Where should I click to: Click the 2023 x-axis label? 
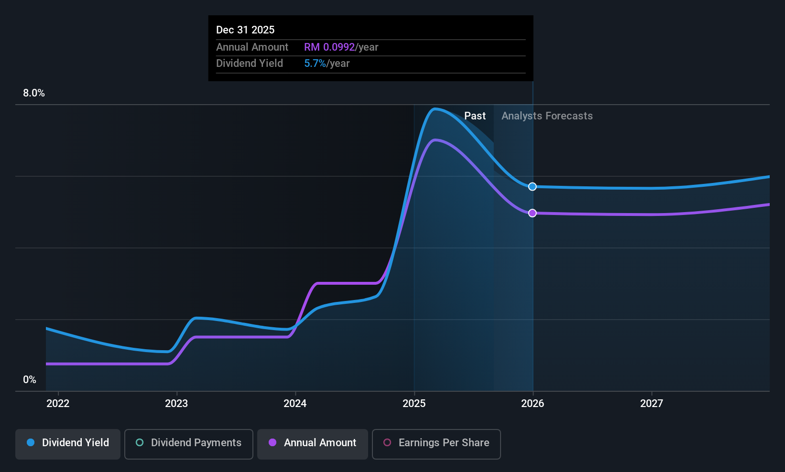click(x=176, y=404)
